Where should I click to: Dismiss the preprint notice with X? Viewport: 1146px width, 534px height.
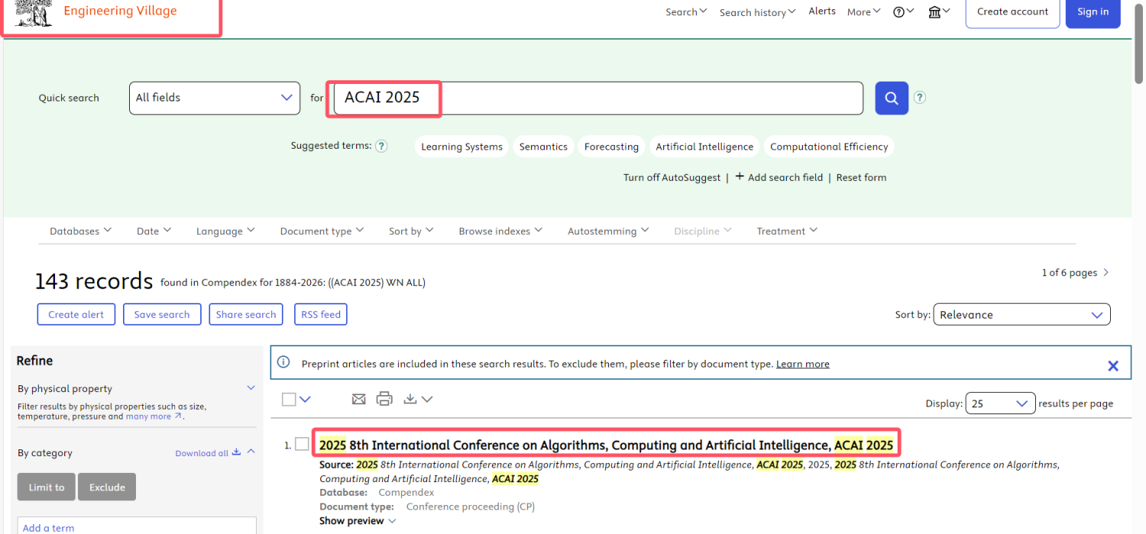pyautogui.click(x=1113, y=366)
